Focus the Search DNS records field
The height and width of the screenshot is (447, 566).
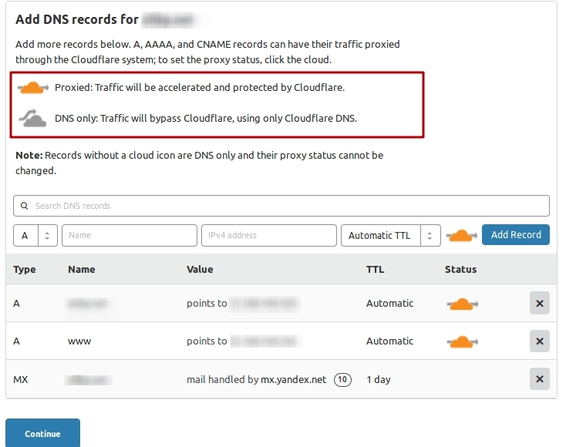tap(285, 206)
